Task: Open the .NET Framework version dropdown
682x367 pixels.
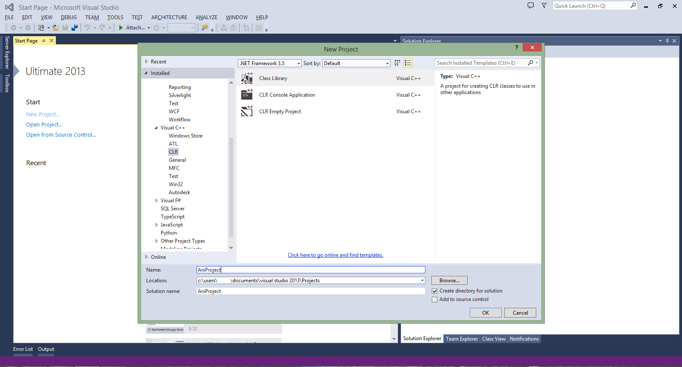Action: (299, 63)
